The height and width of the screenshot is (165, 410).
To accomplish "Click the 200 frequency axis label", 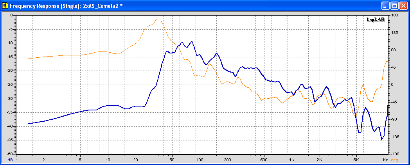I will [x=227, y=160].
